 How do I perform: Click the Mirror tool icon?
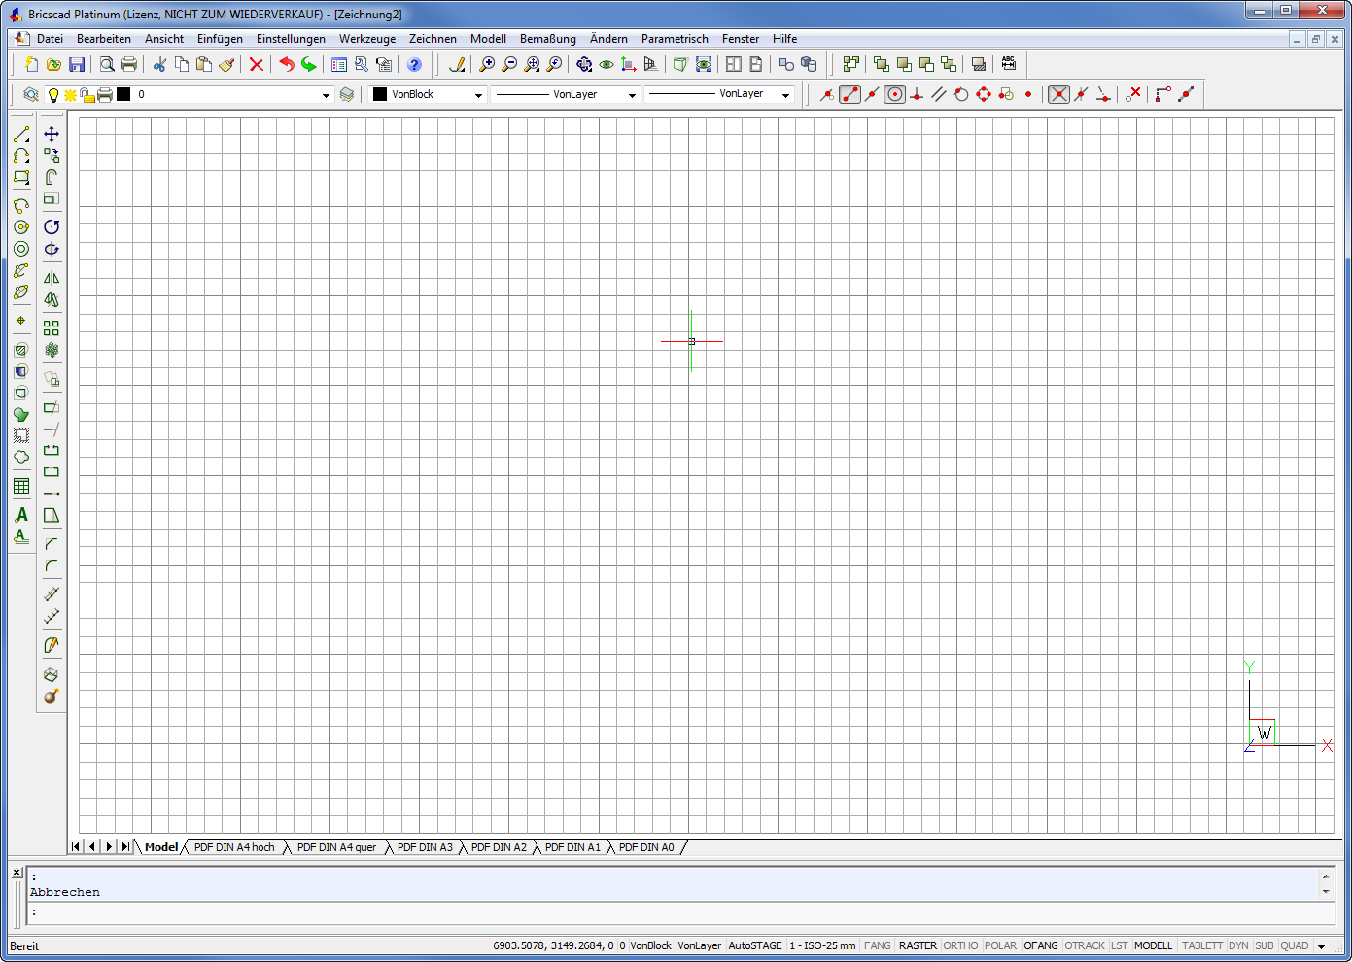pyautogui.click(x=52, y=278)
